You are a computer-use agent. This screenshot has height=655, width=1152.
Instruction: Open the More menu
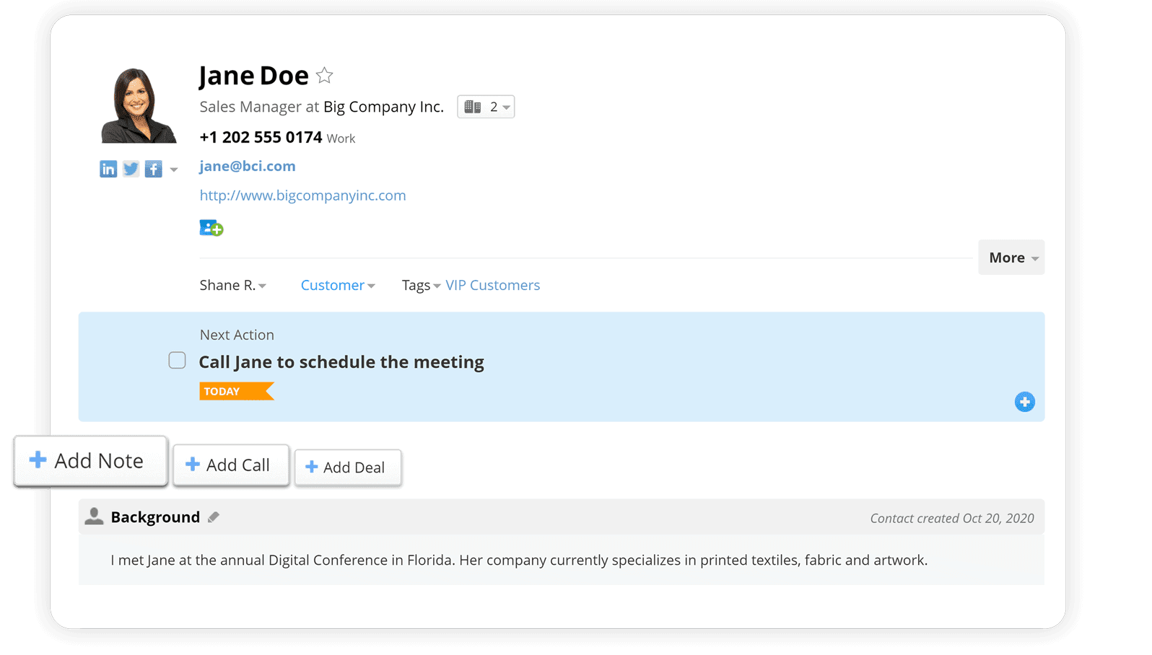[1011, 258]
